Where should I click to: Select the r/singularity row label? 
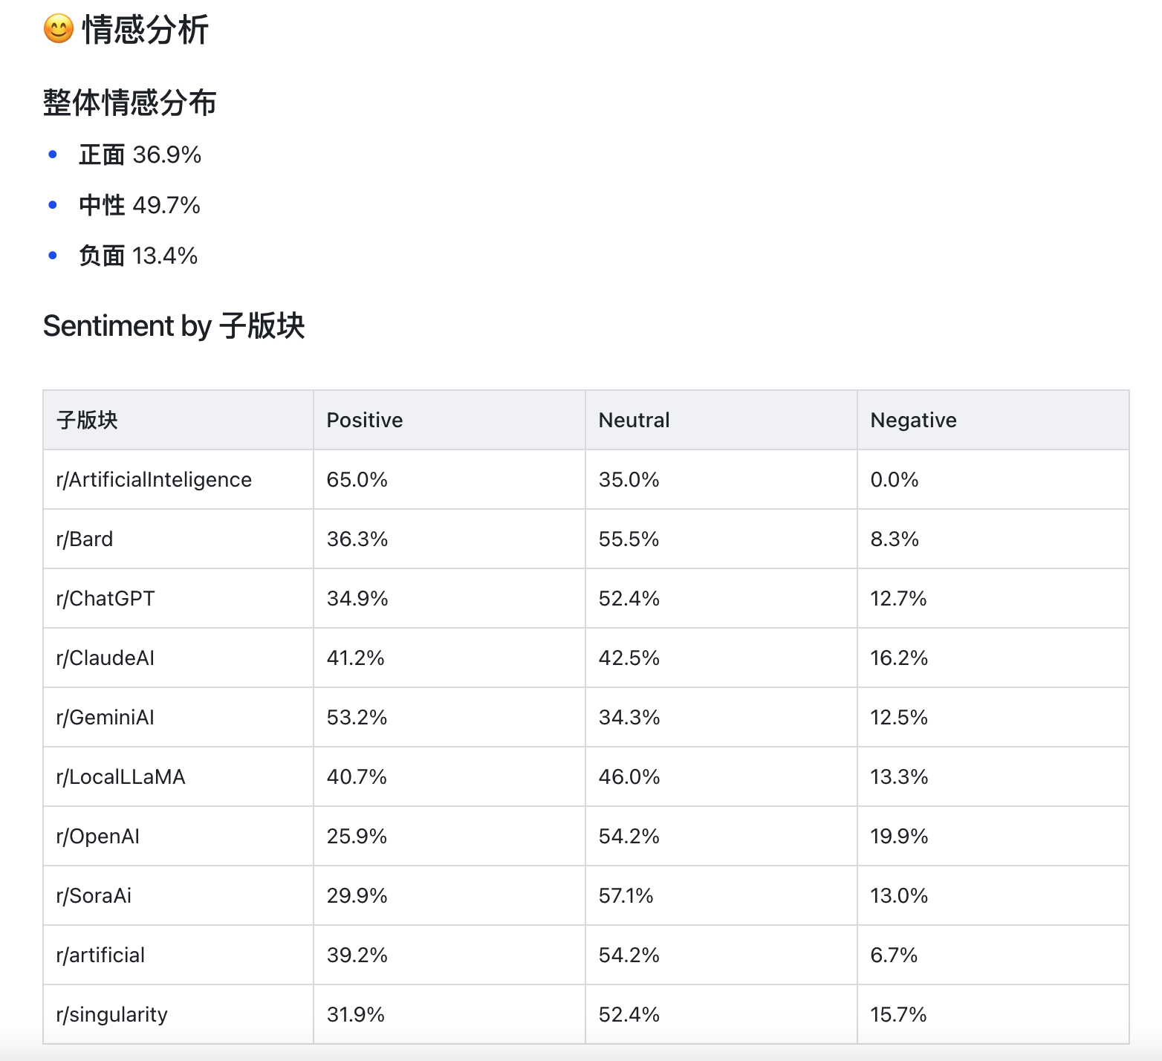[x=111, y=1014]
